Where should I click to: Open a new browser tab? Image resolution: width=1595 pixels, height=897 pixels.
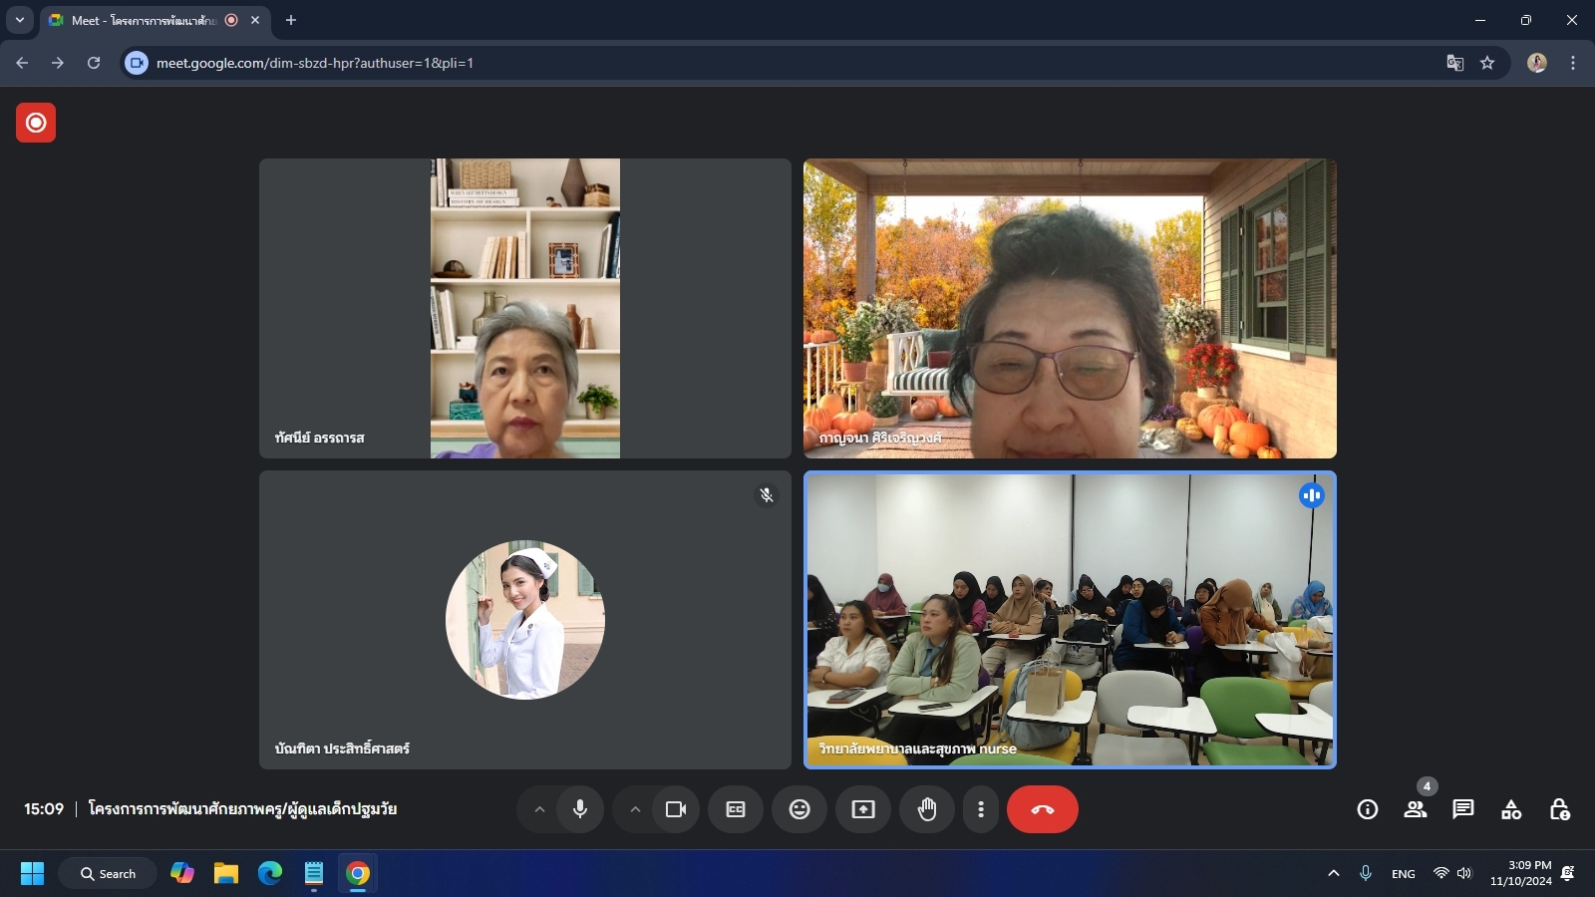click(291, 20)
